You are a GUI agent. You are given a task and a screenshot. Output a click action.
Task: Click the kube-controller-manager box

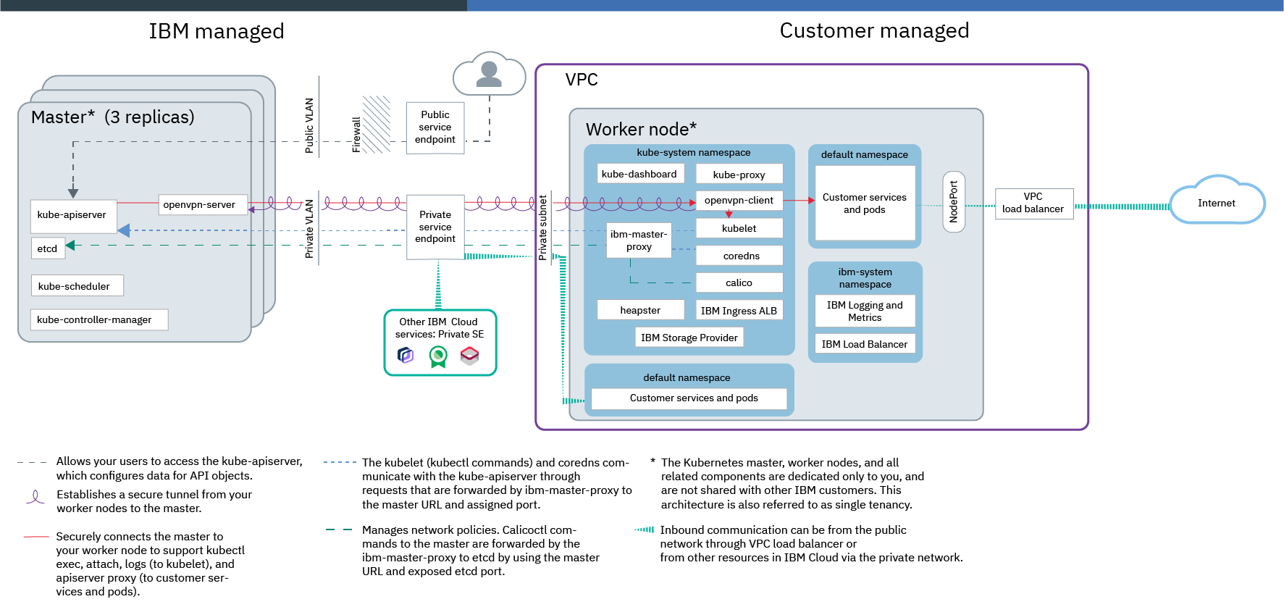tap(99, 319)
